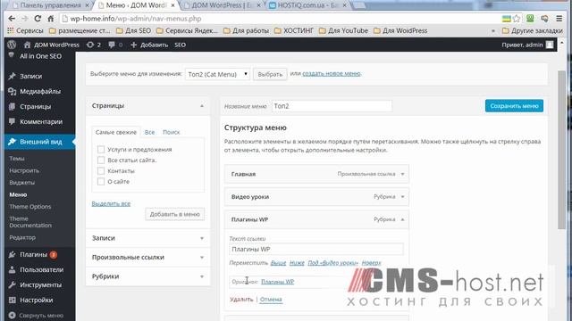The image size is (572, 321).
Task: Switch to Самые свежие tab
Action: pyautogui.click(x=115, y=132)
